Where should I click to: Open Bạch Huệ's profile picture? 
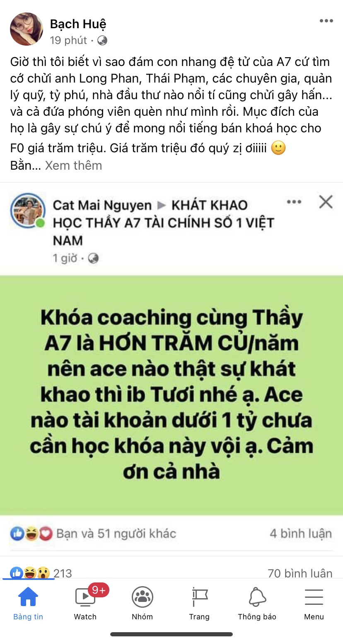(x=27, y=29)
